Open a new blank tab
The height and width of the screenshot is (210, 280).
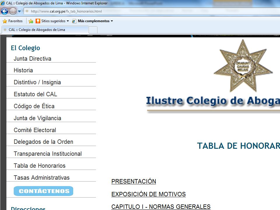point(93,30)
